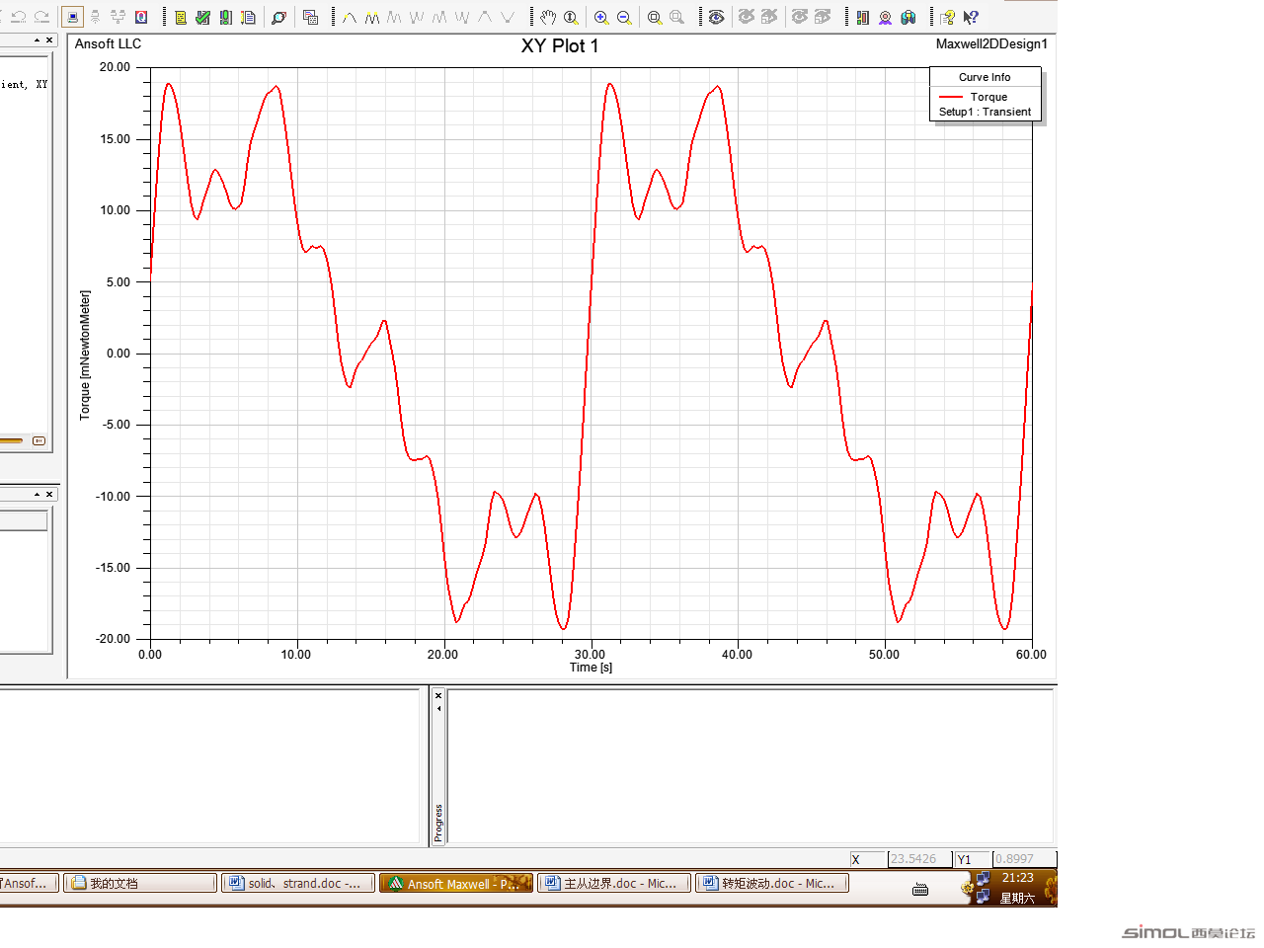Screen dimensions: 1264x948
Task: Click the 'Ansoft LLC' plot label
Action: click(108, 43)
